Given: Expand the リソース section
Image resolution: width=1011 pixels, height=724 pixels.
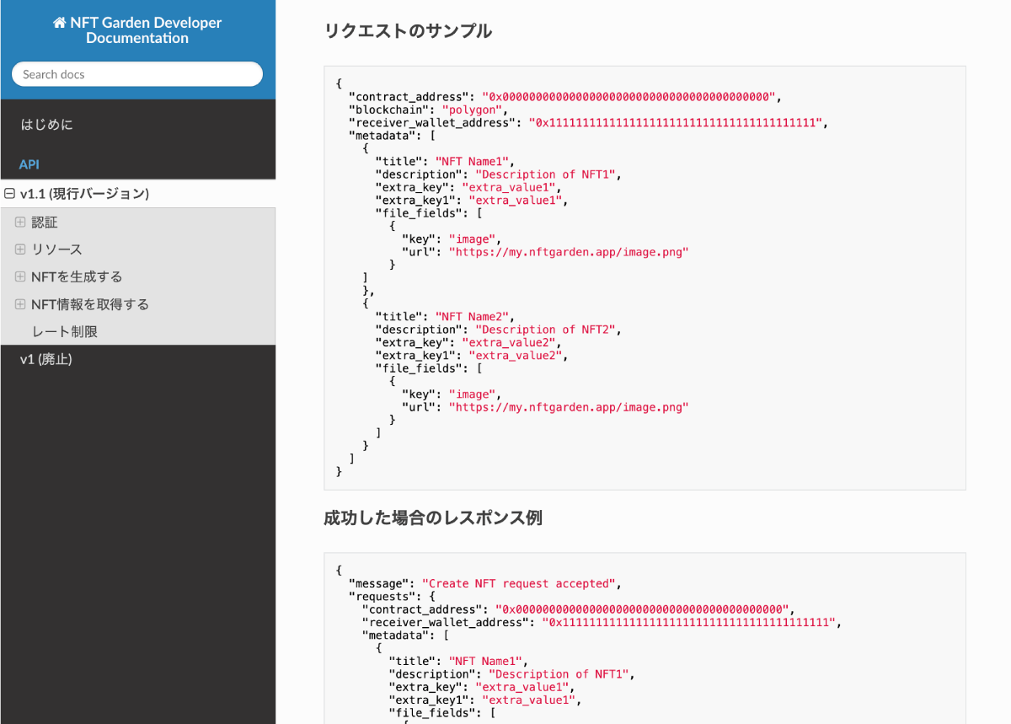Looking at the screenshot, I should pyautogui.click(x=20, y=249).
